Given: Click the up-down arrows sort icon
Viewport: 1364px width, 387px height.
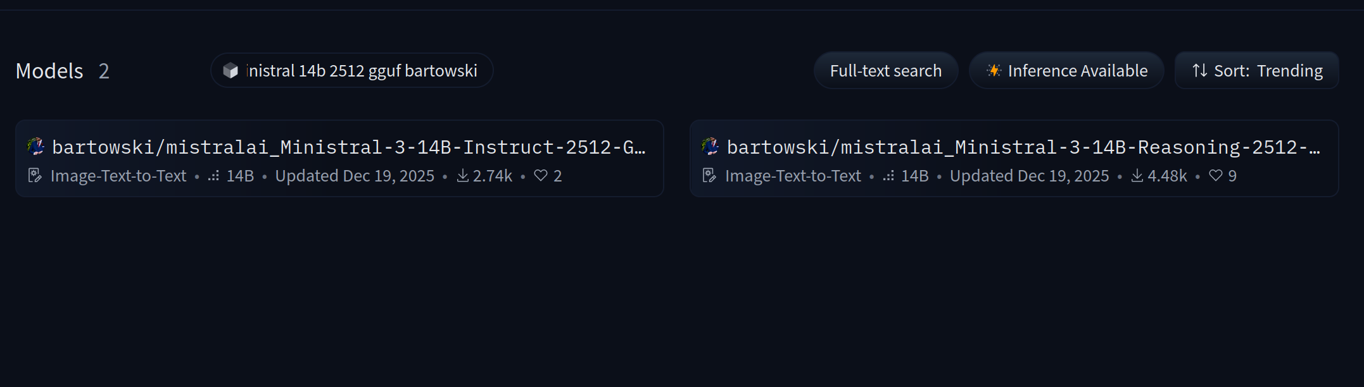Looking at the screenshot, I should pyautogui.click(x=1200, y=70).
